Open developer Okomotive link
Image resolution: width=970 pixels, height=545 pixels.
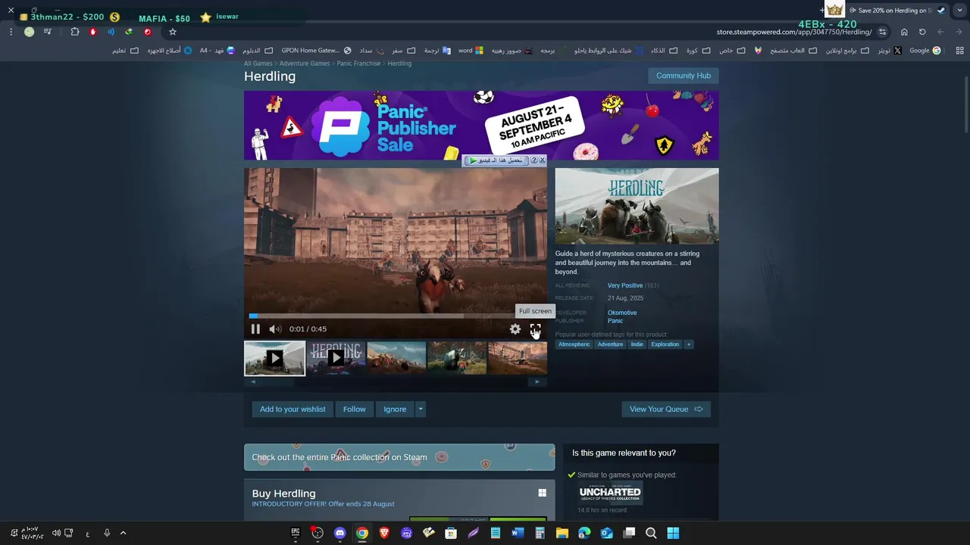pyautogui.click(x=622, y=313)
